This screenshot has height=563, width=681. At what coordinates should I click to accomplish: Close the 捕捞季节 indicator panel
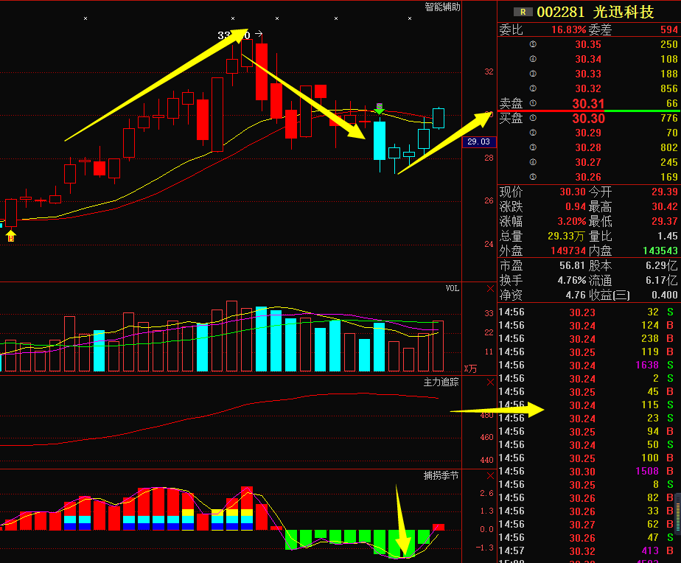pyautogui.click(x=491, y=476)
